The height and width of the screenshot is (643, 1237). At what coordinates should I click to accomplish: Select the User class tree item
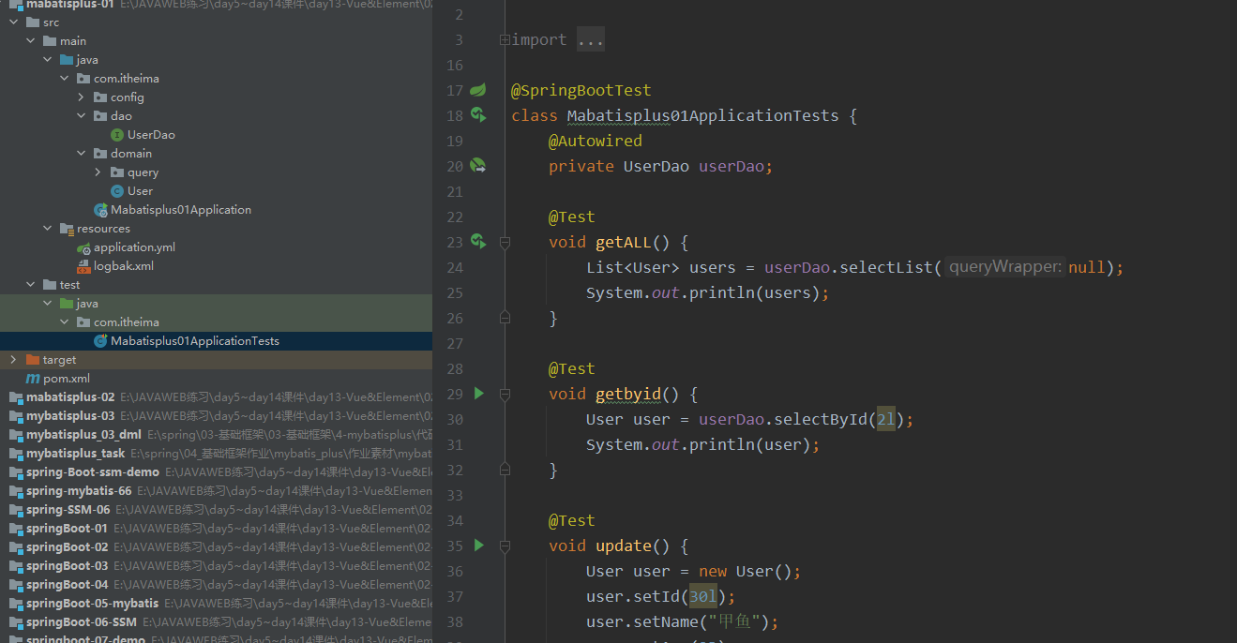141,191
